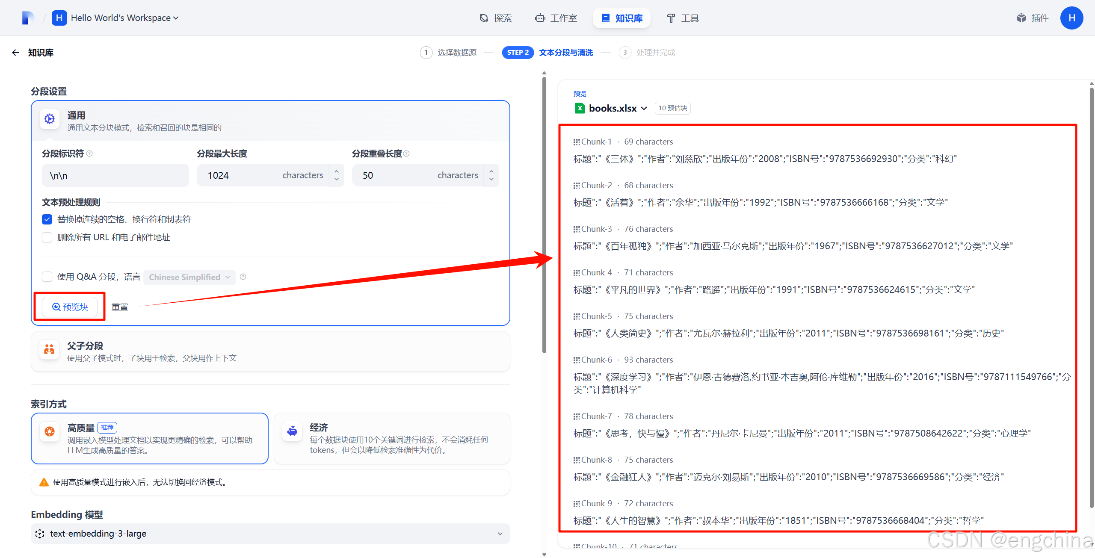The width and height of the screenshot is (1095, 558).
Task: Switch to the 工作室 tab
Action: coord(556,18)
